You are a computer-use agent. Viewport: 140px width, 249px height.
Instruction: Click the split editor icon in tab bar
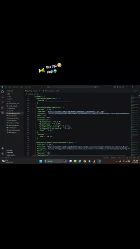(x=135, y=91)
